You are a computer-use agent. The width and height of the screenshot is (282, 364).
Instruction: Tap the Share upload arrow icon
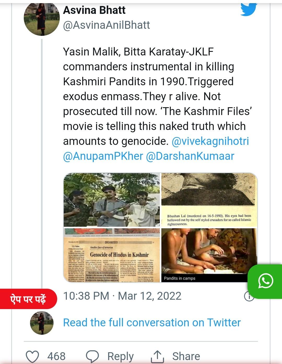pos(157,356)
